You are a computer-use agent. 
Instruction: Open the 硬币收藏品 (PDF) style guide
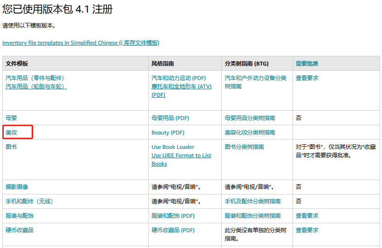(173, 230)
